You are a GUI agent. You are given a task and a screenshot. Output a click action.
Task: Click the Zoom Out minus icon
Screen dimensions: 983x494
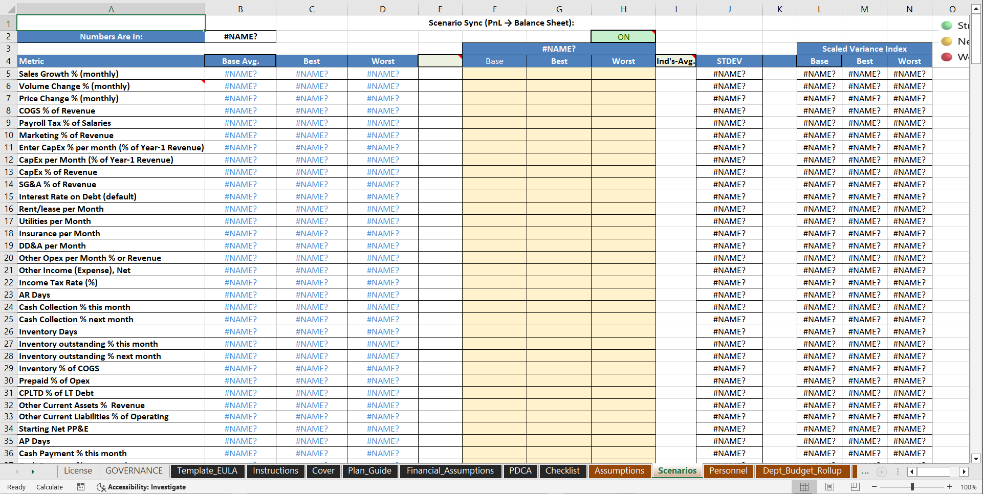coord(874,487)
